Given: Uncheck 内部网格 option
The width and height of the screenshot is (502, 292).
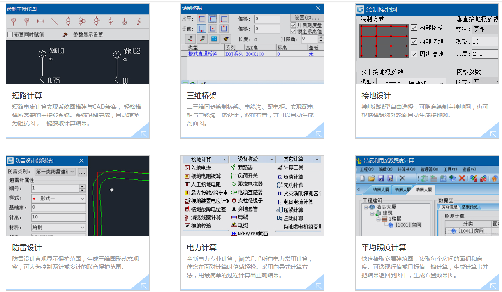Looking at the screenshot, I should [414, 28].
